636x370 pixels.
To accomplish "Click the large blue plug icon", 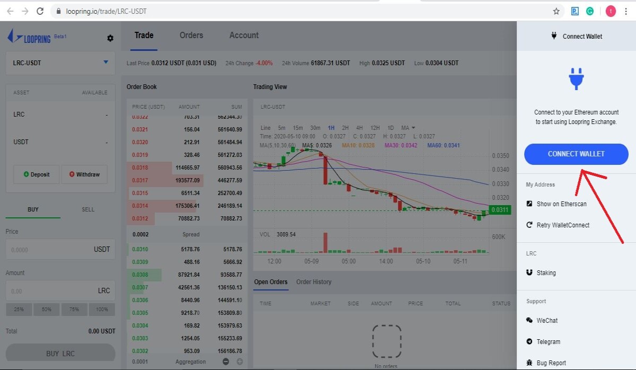I will pos(576,78).
